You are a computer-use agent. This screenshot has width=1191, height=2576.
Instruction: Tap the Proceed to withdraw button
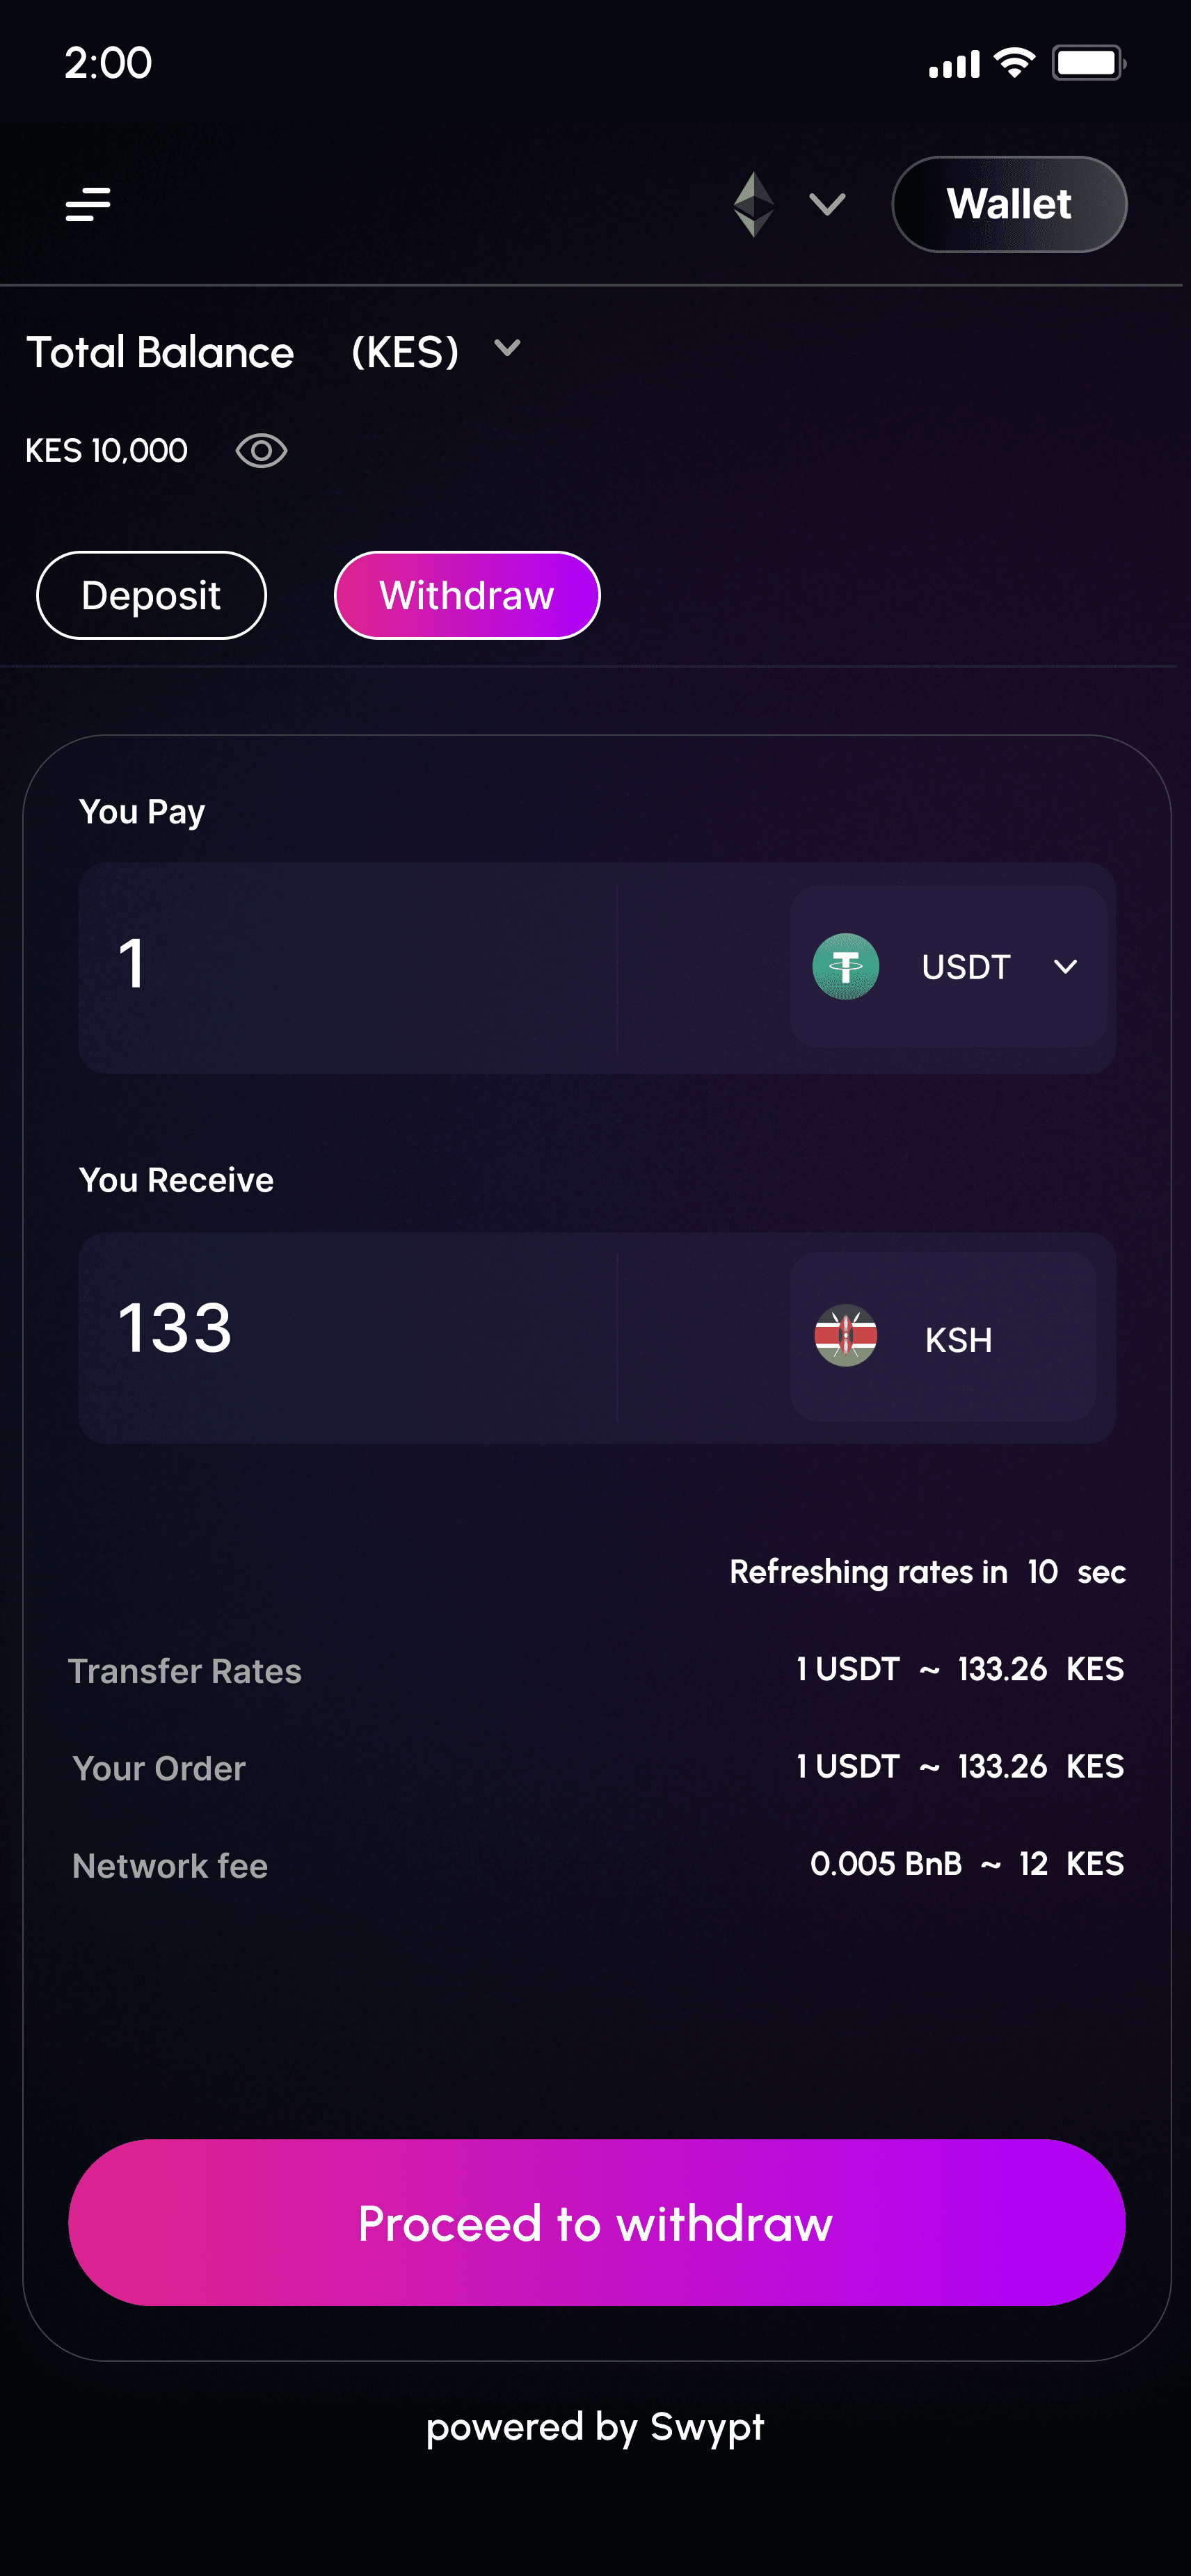(597, 2223)
